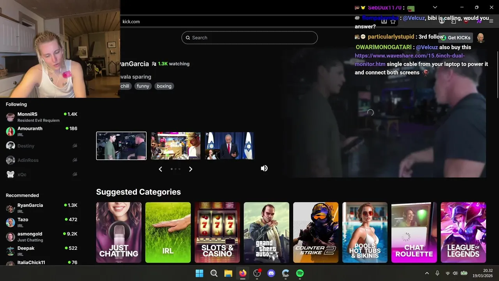
Task: Select third featured stream thumbnail with flags
Action: tap(230, 146)
